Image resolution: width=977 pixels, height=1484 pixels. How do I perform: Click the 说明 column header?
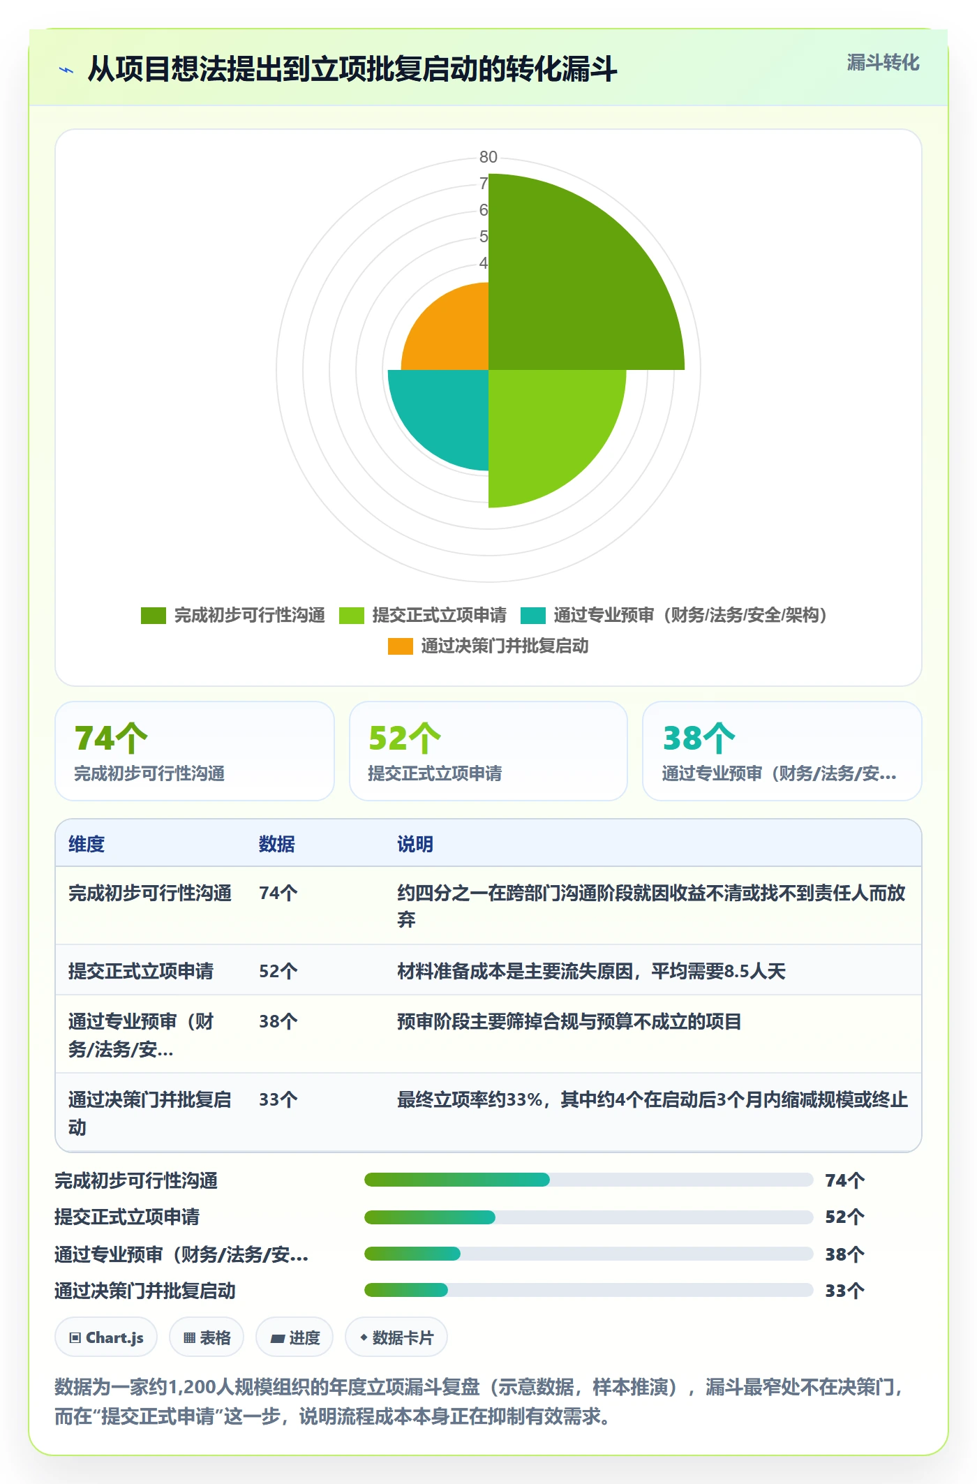point(415,844)
